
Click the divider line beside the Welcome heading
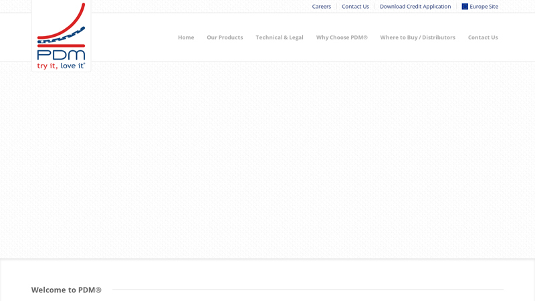308,290
